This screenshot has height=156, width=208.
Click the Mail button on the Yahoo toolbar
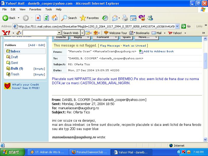tap(157, 33)
